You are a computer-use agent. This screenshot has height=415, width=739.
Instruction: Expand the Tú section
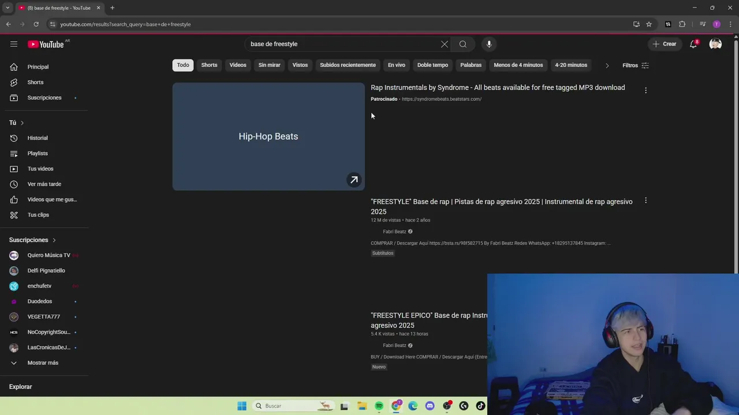17,122
